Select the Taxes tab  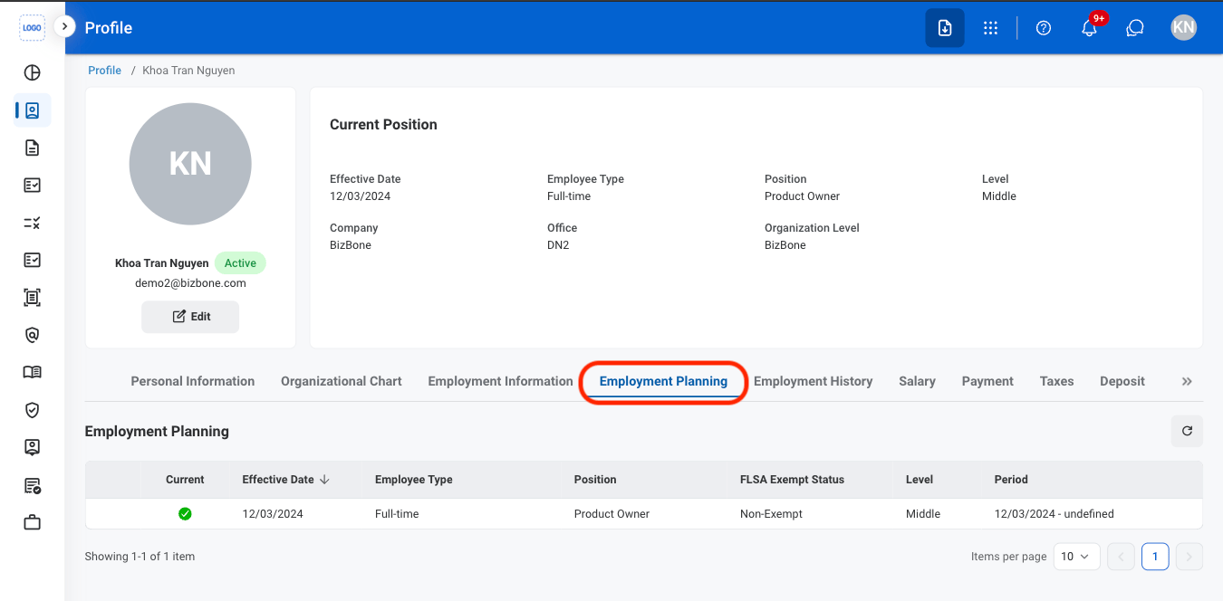(1056, 381)
